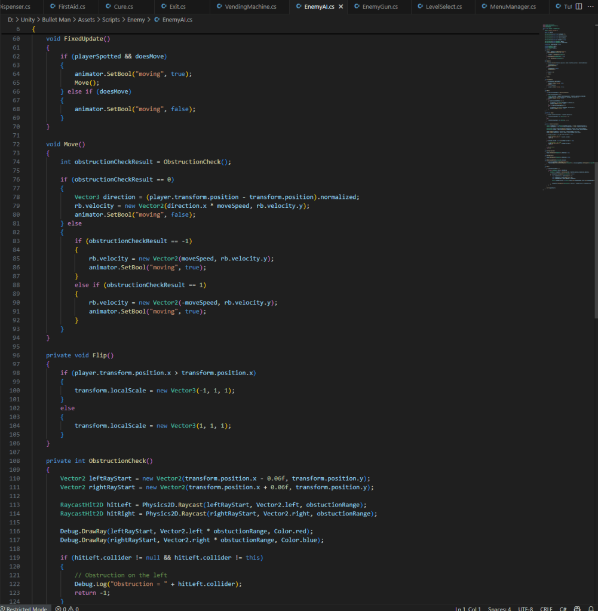598x611 pixels.
Task: Open the C# language mode selector
Action: (x=563, y=609)
